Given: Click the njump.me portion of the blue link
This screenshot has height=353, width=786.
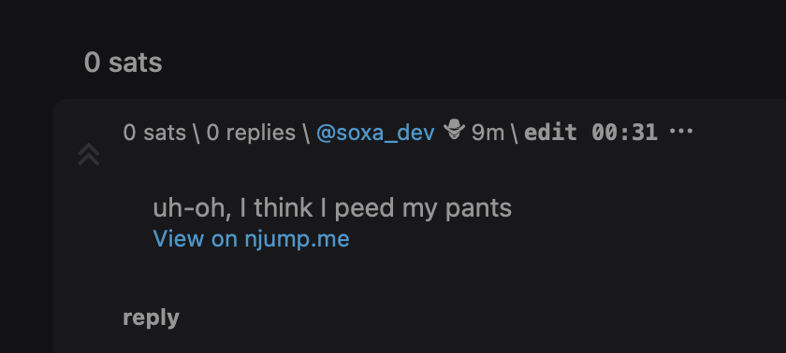Looking at the screenshot, I should click(297, 239).
